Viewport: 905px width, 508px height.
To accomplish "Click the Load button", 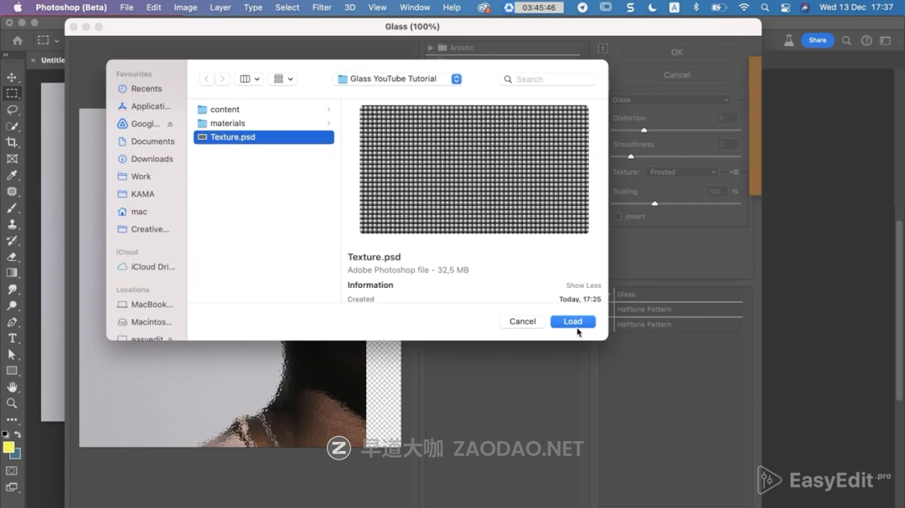I will pyautogui.click(x=572, y=321).
